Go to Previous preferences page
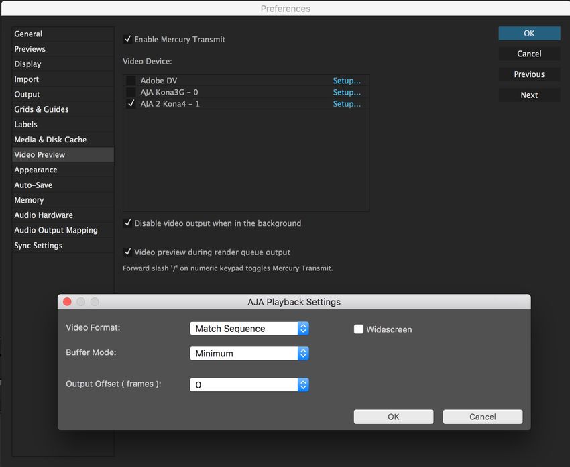This screenshot has width=570, height=467. [x=529, y=74]
